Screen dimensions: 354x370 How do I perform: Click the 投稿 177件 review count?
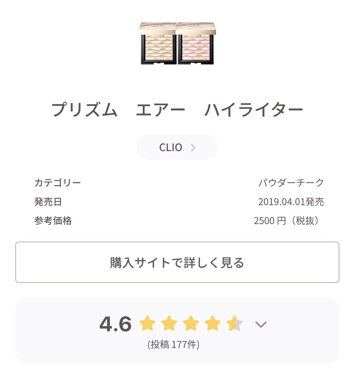click(x=173, y=344)
